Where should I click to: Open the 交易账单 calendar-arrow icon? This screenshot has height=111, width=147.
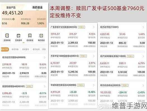pos(18,36)
